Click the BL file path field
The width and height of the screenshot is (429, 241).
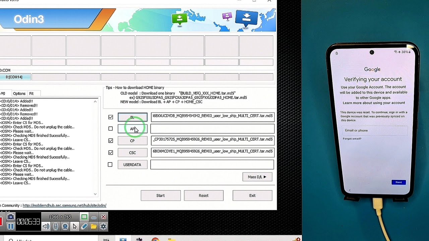212,116
